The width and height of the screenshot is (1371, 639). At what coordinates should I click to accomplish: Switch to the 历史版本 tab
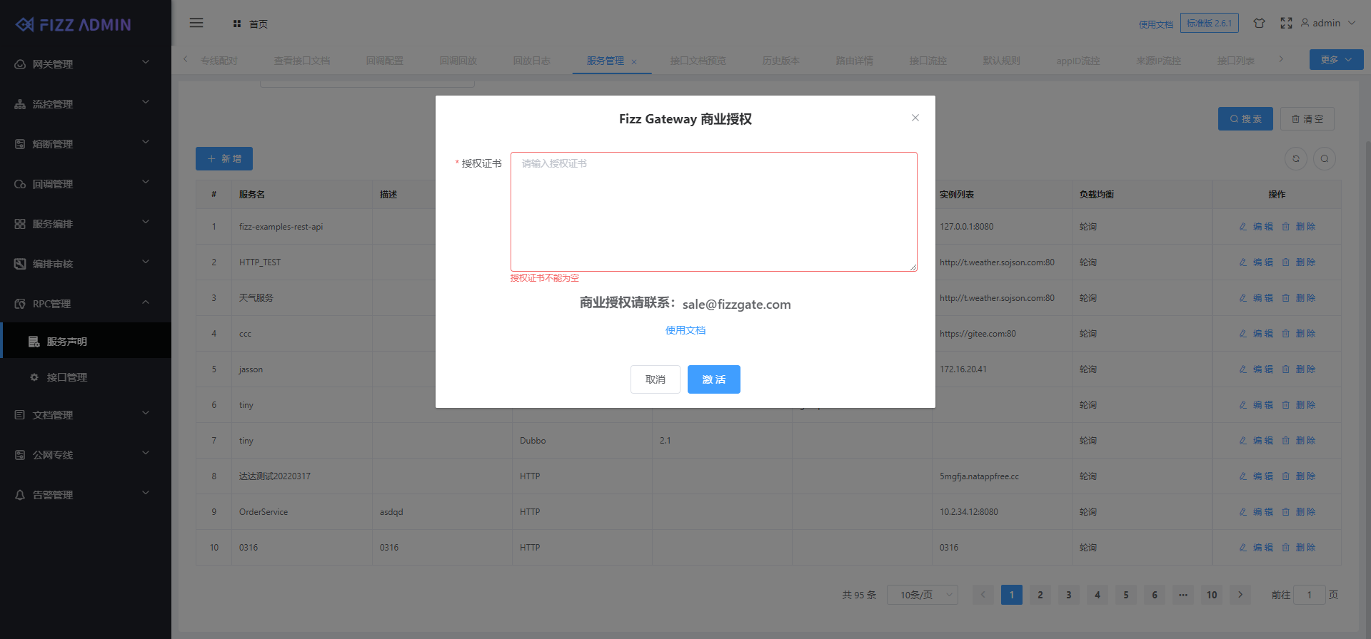click(780, 61)
